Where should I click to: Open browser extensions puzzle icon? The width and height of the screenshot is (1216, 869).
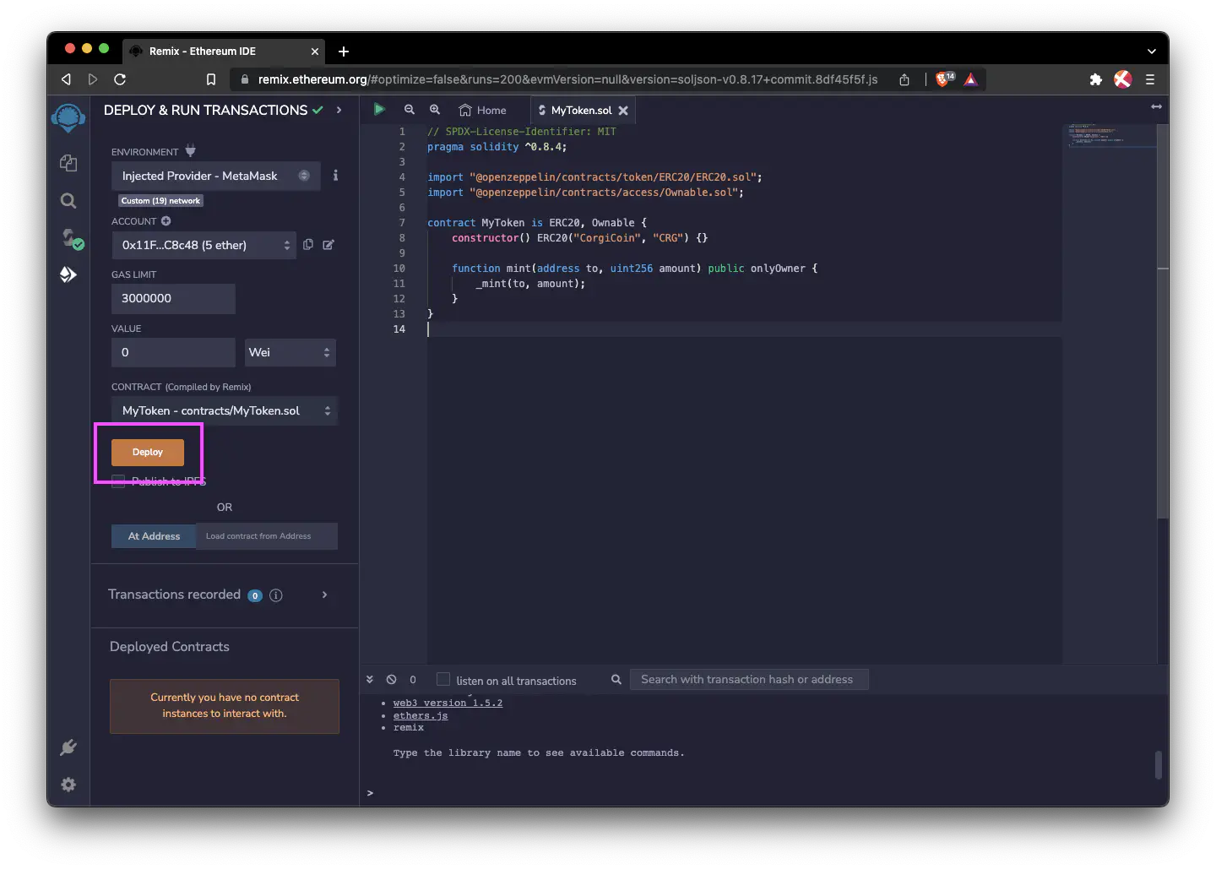coord(1095,79)
